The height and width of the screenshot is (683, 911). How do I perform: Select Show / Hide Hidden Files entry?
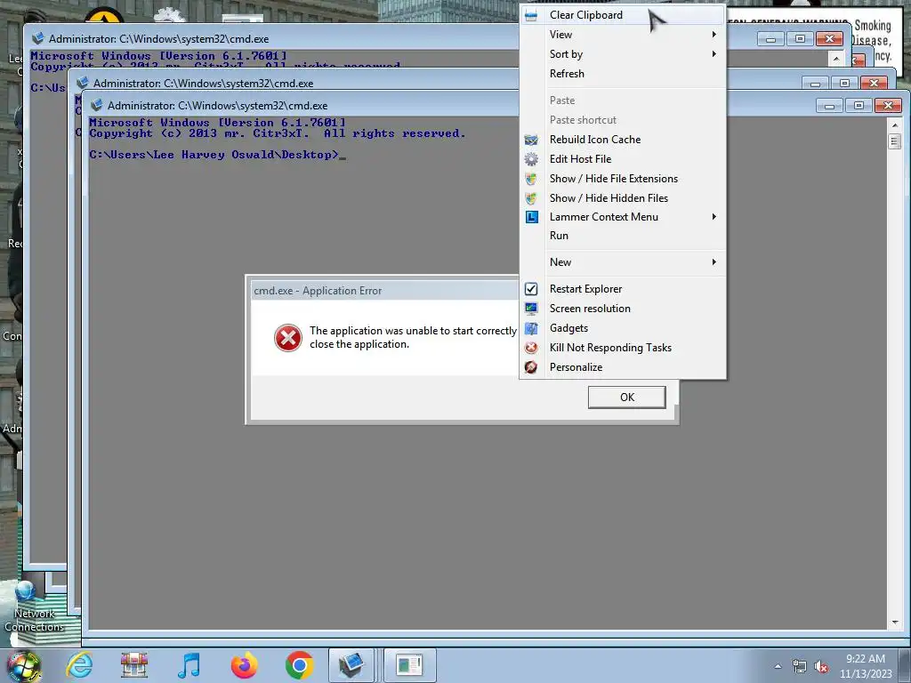pyautogui.click(x=623, y=198)
